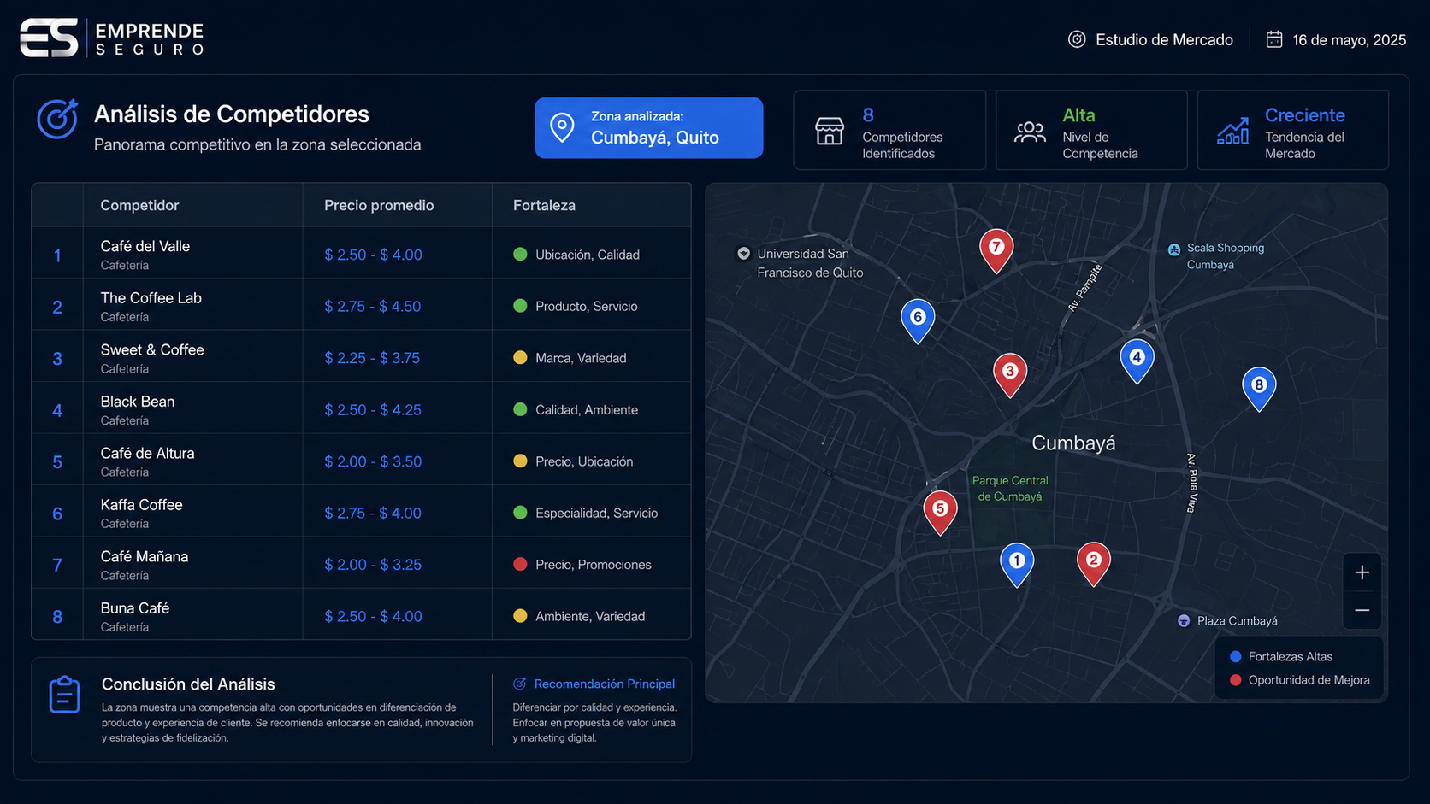Click the Precio promedio column header
This screenshot has height=804, width=1430.
click(x=379, y=205)
